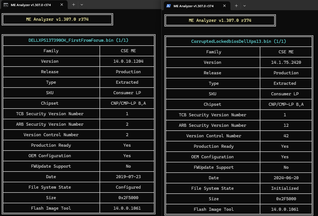The image size is (318, 216).
Task: Open the right window's new-tab profile dropdown
Action: (244, 6)
